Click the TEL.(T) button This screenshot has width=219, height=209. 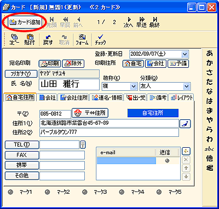click(22, 145)
